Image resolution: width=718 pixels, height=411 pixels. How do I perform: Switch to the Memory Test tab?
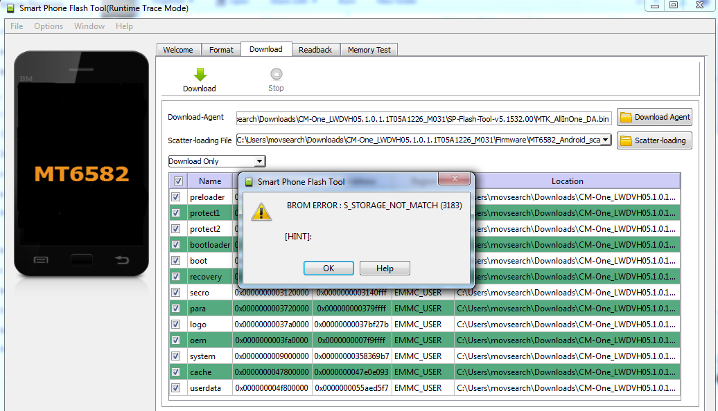point(369,50)
